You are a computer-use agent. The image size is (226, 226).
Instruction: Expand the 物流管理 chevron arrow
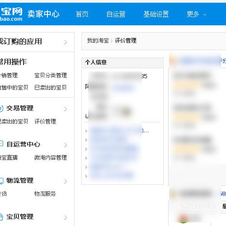[x=66, y=181]
